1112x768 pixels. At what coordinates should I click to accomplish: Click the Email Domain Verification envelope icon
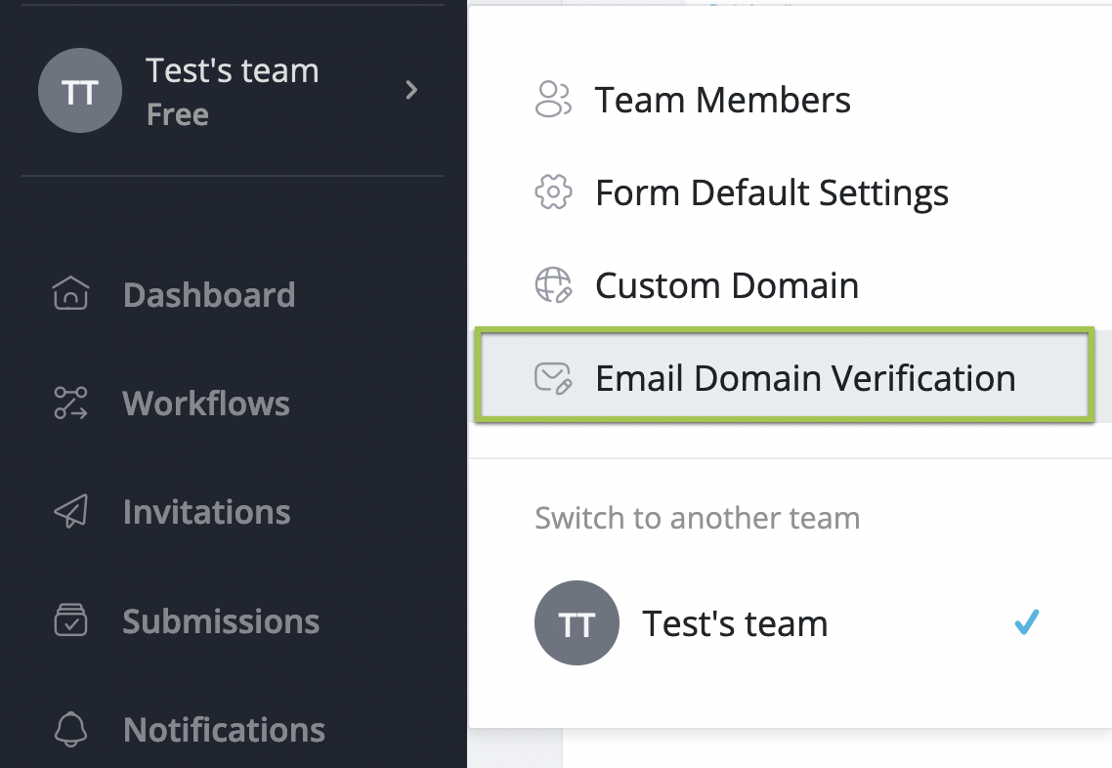point(553,378)
